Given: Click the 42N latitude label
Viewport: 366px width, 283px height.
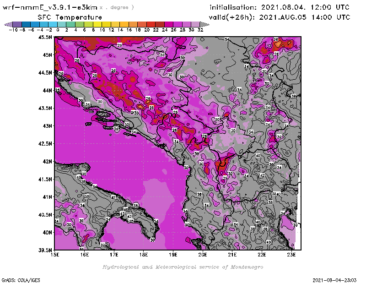Looking at the screenshot, I should point(48,162).
